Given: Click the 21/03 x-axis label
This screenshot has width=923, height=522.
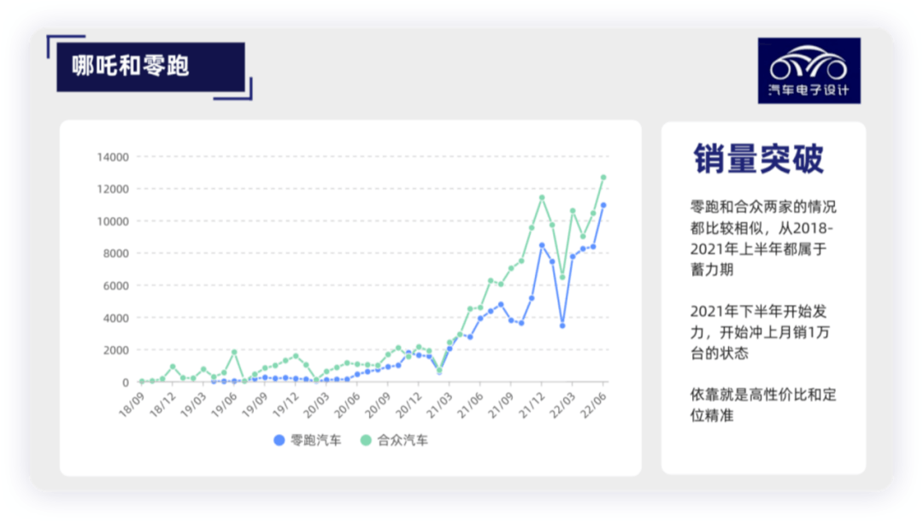Looking at the screenshot, I should pos(439,405).
